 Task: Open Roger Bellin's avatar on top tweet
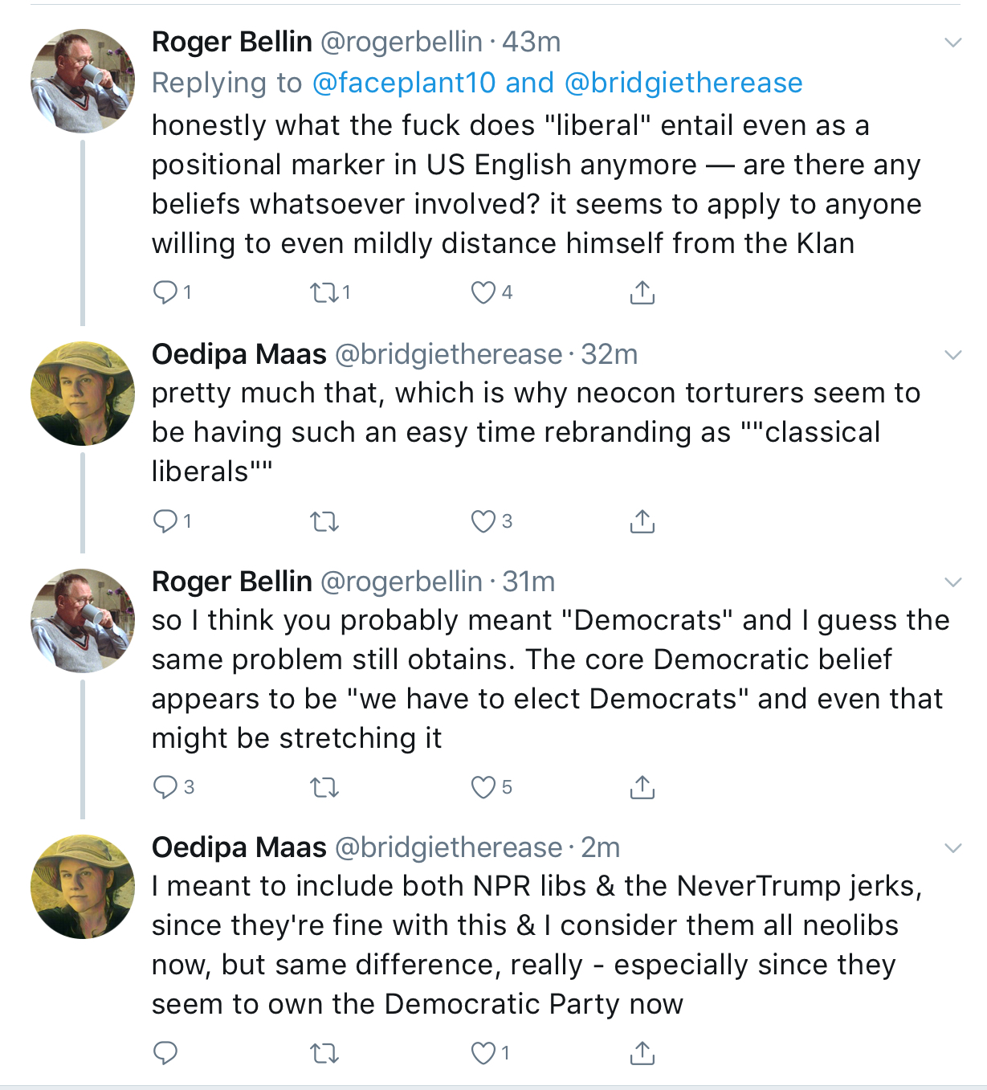coord(83,81)
